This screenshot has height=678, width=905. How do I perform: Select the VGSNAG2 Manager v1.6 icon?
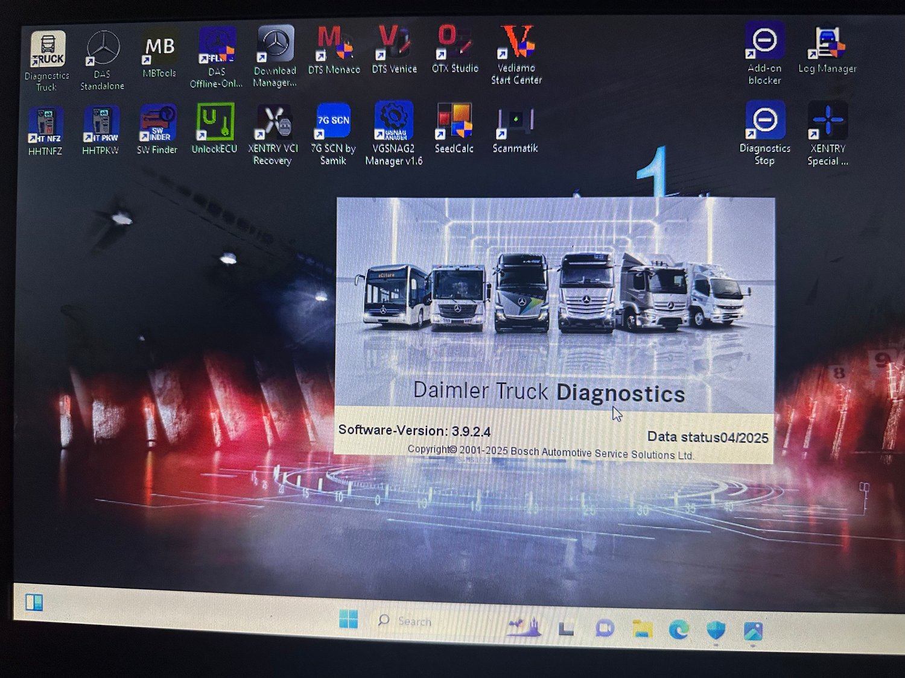[394, 133]
